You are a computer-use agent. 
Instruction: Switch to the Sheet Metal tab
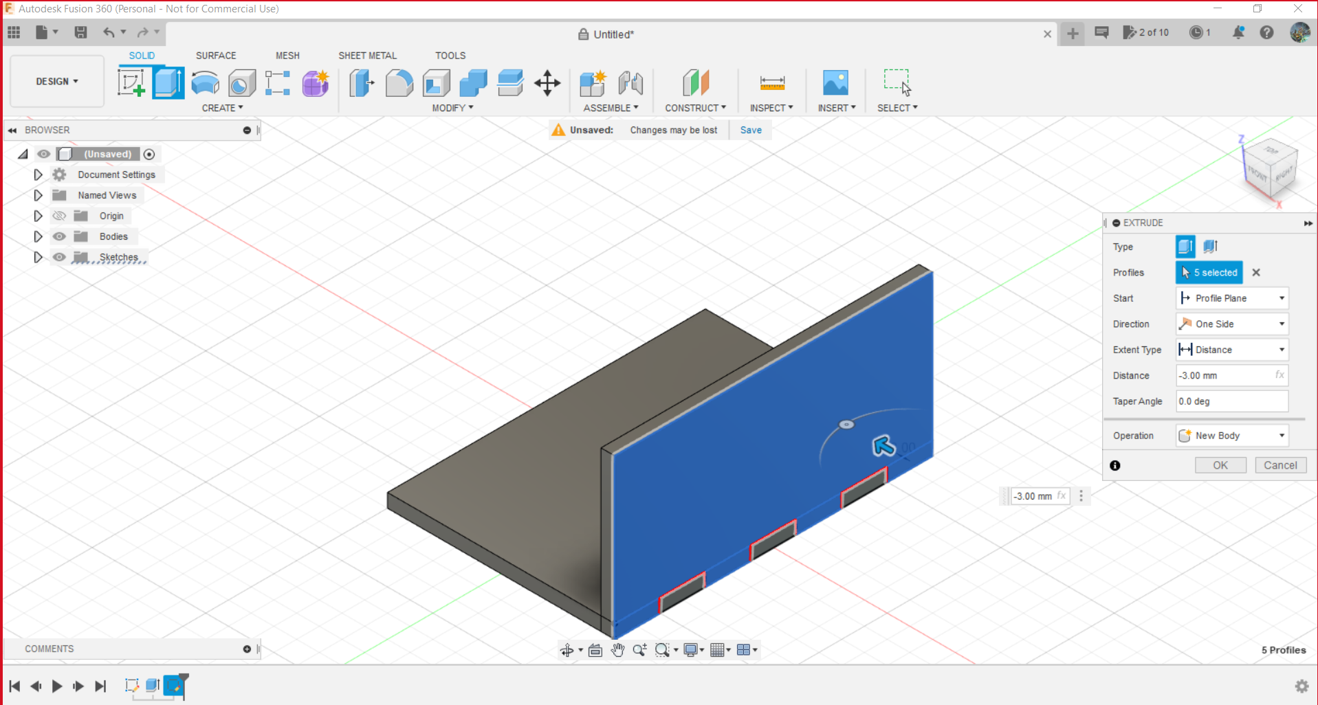pos(367,56)
